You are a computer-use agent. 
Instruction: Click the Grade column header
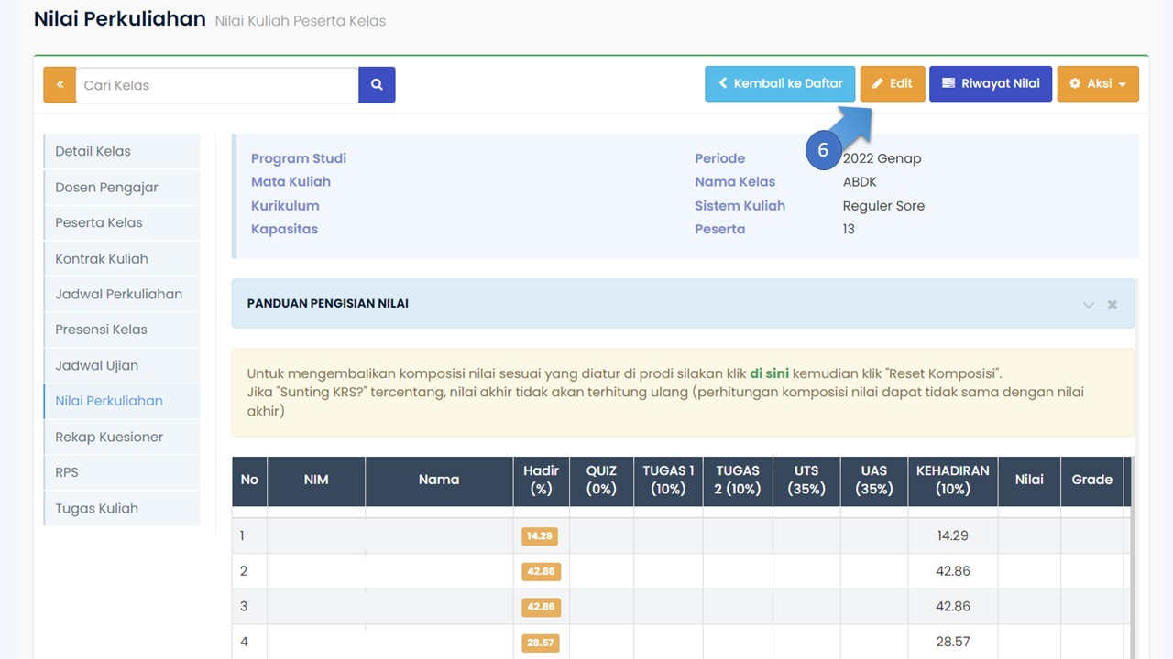pyautogui.click(x=1092, y=480)
